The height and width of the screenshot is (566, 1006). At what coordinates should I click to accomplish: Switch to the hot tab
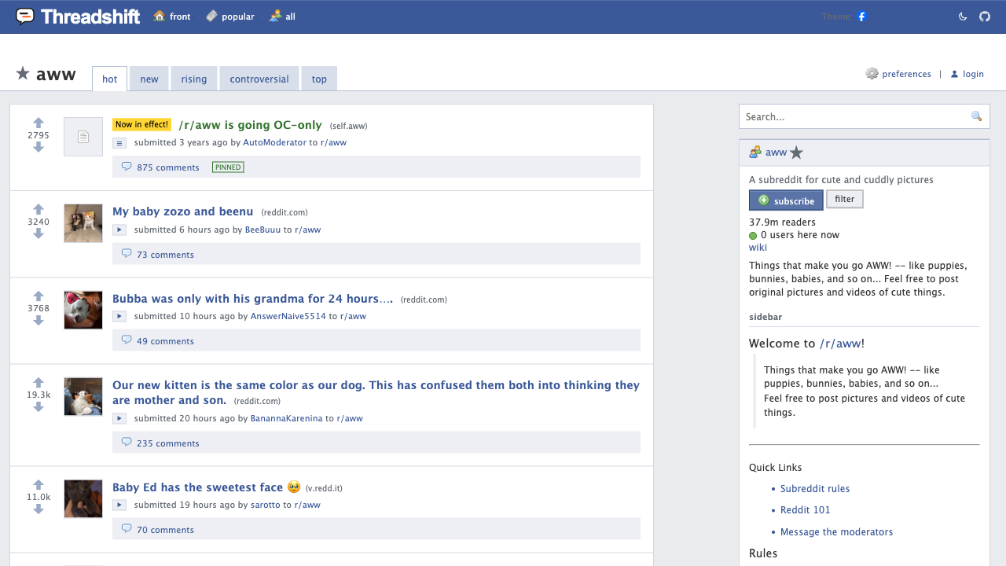[x=110, y=79]
